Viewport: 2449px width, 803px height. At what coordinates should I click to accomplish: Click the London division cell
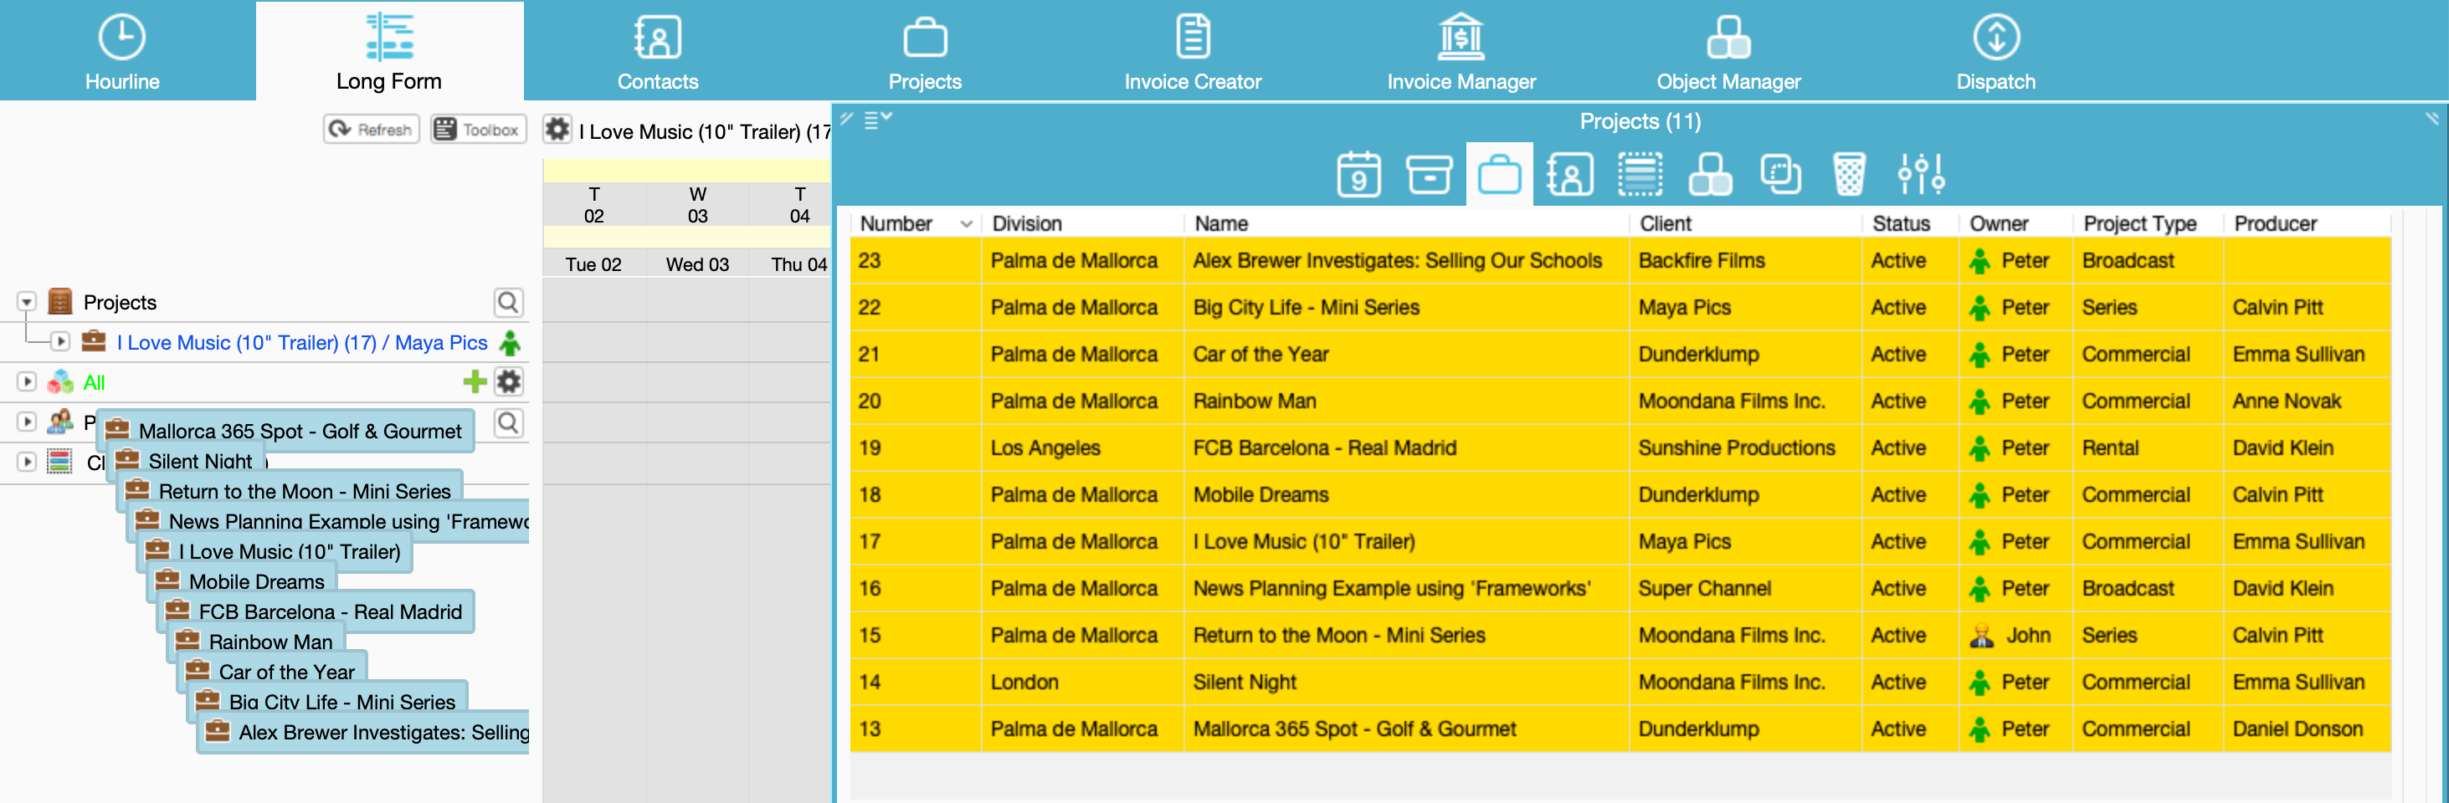click(x=1083, y=682)
